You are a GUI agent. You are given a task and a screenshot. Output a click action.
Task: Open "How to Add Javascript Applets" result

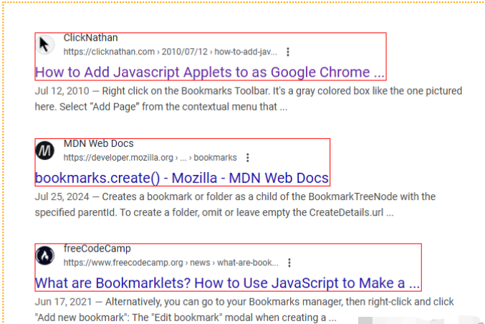point(210,72)
